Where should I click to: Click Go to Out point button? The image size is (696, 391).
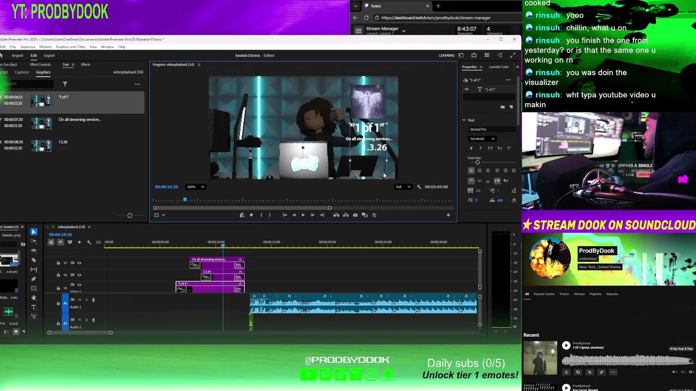pyautogui.click(x=322, y=215)
